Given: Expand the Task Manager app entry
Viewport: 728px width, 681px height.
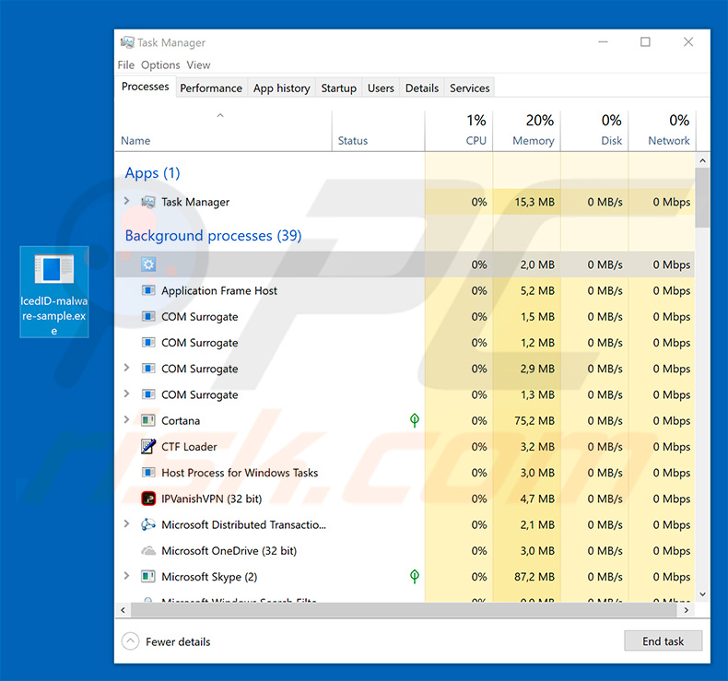Looking at the screenshot, I should click(x=126, y=201).
